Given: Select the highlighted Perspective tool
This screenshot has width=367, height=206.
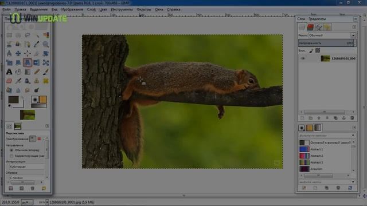Looking at the screenshot, I should (x=28, y=62).
